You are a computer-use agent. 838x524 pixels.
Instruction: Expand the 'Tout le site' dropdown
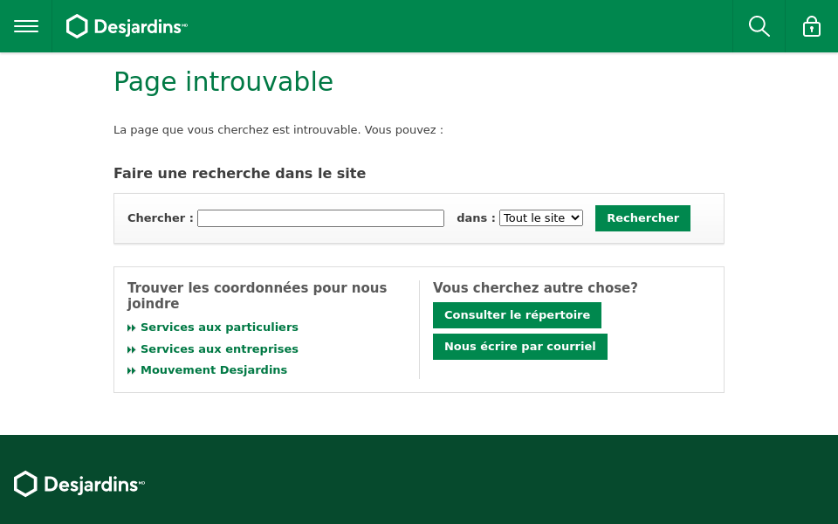coord(540,218)
